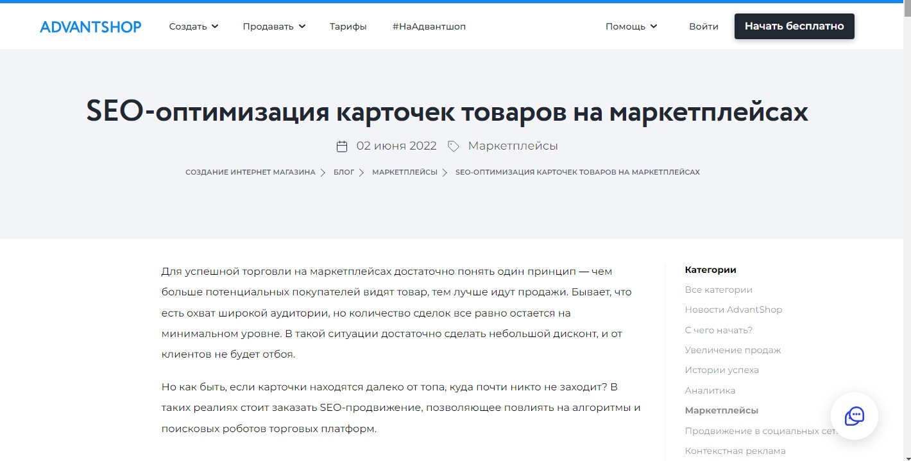Open the Тарифы page
Screen dimensions: 911x461
click(348, 26)
